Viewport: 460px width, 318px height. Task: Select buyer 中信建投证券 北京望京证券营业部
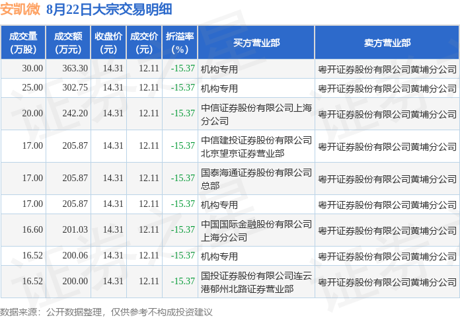tap(256, 146)
